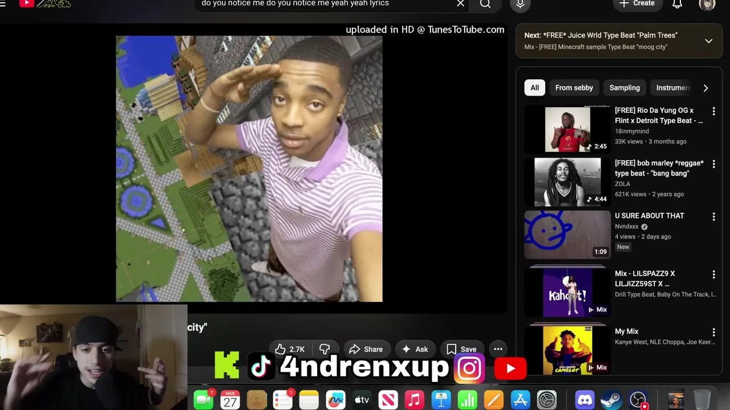Open Rio Da Yung OG type beat thumbnail

(x=567, y=129)
